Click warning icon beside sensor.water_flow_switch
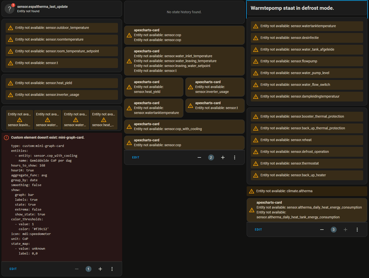This screenshot has width=369, height=278. point(256,85)
